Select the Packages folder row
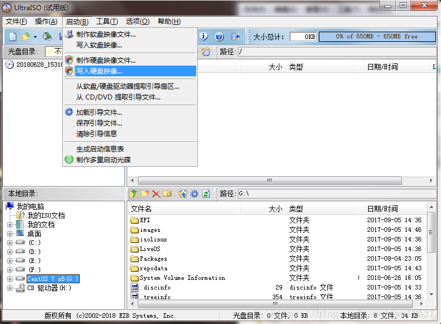 [277, 258]
